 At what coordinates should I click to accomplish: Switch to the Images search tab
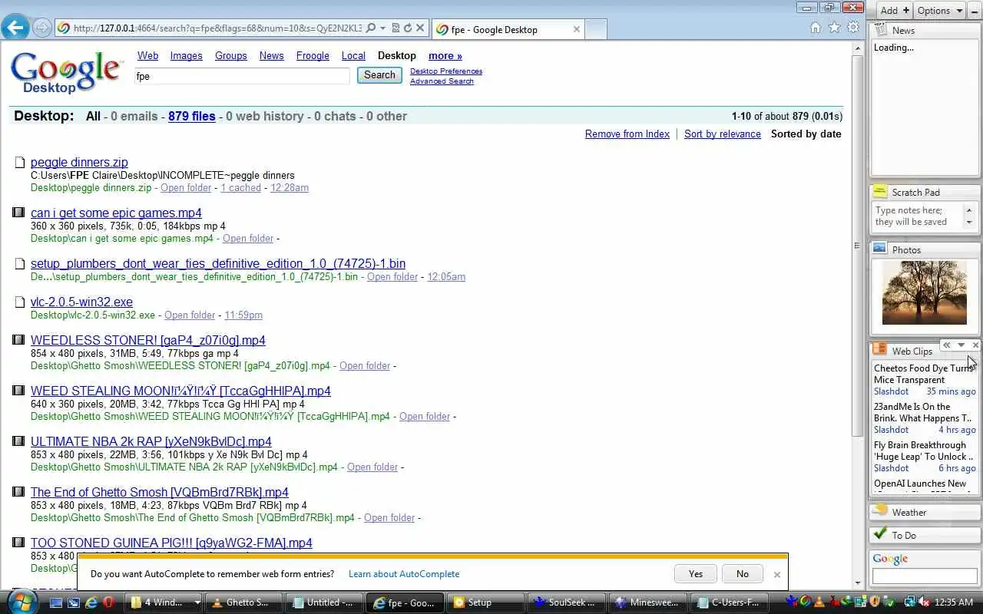186,55
